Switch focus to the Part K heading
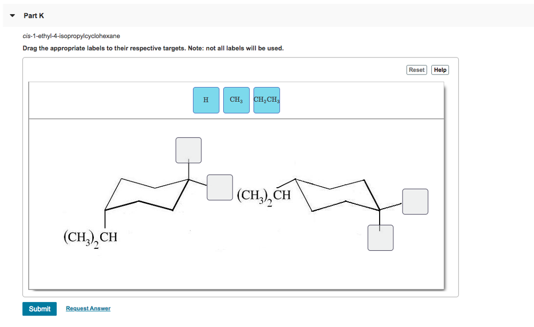The width and height of the screenshot is (534, 327). (x=33, y=16)
